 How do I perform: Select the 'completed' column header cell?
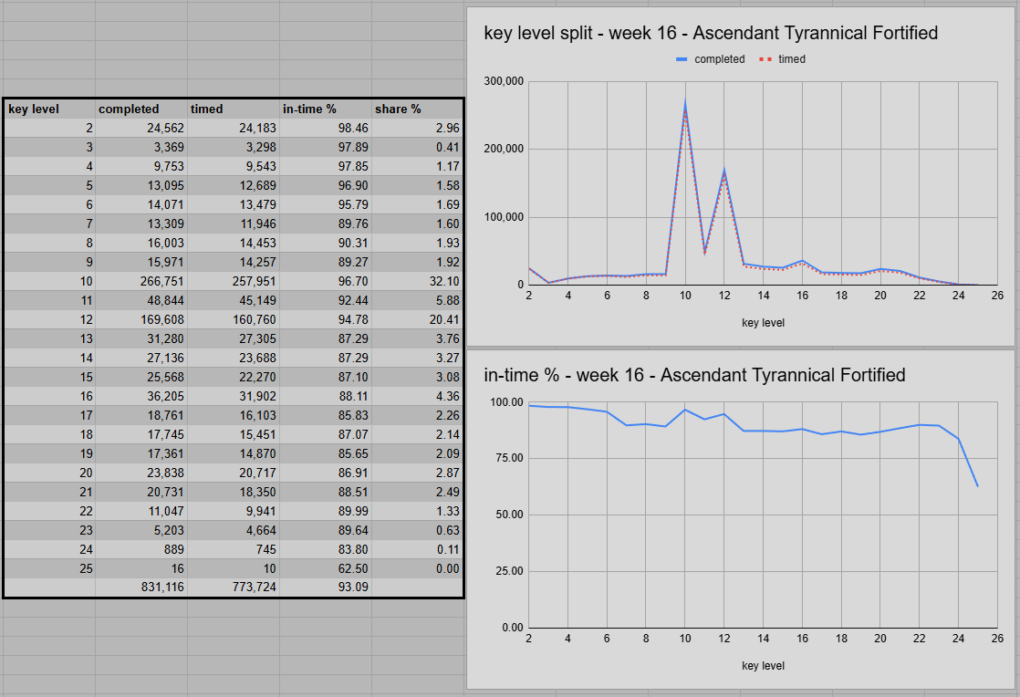point(141,109)
